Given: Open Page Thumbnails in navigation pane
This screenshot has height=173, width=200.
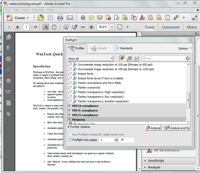Looking at the screenshot, I should [x=8, y=37].
